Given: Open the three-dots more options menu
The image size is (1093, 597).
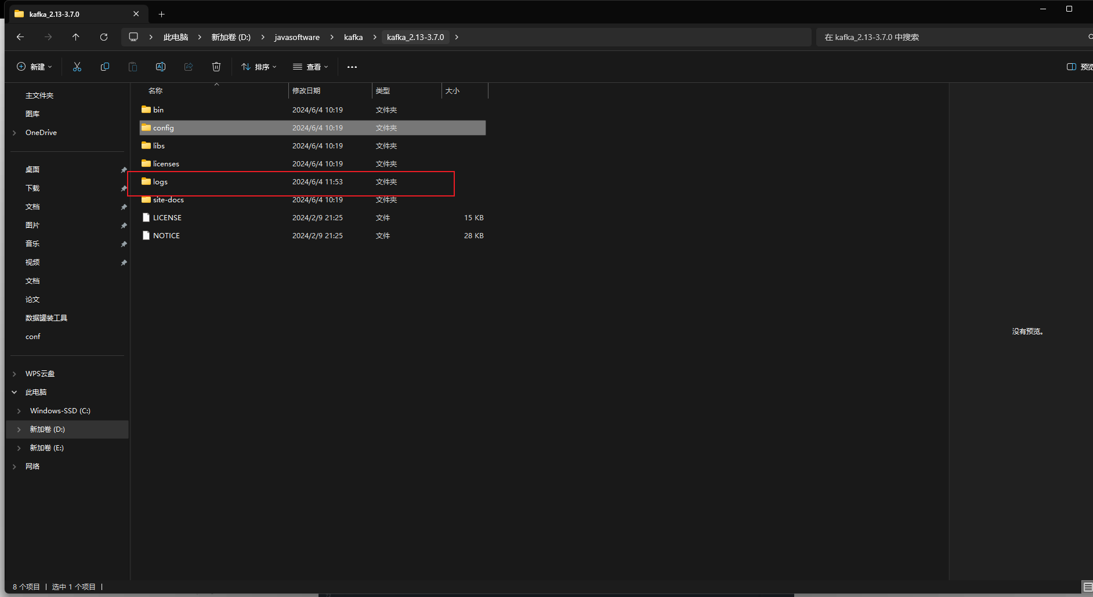Looking at the screenshot, I should tap(352, 67).
